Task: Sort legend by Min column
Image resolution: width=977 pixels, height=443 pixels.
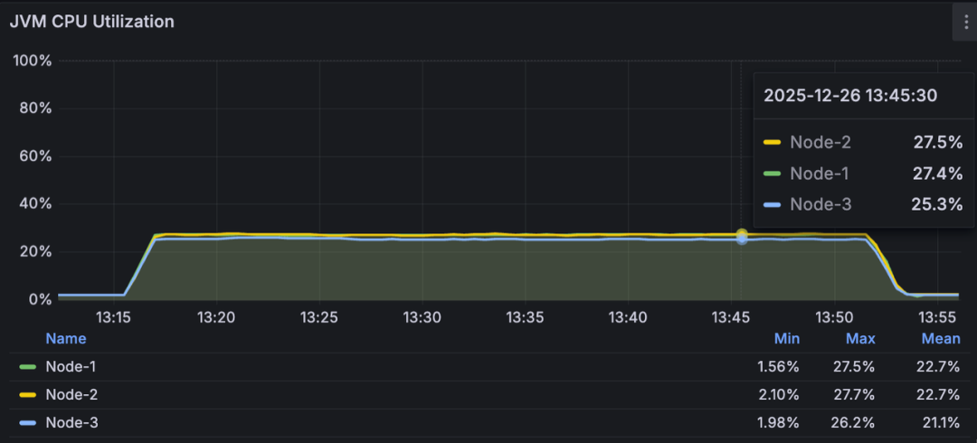Action: tap(787, 339)
